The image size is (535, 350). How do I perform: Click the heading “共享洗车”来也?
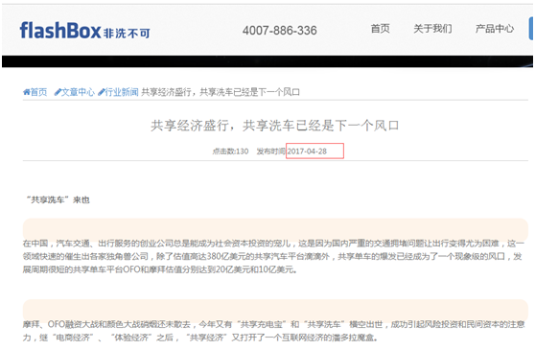tap(58, 199)
